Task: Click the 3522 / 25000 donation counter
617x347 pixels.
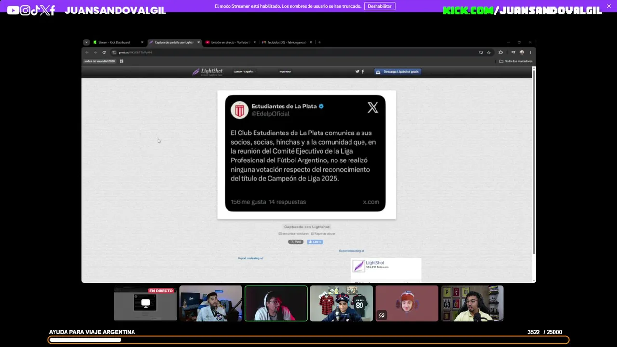Action: 545,332
